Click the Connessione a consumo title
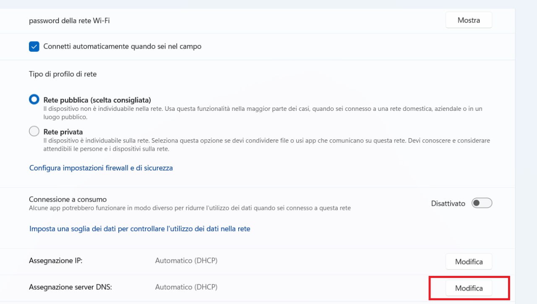537x304 pixels. click(x=68, y=199)
